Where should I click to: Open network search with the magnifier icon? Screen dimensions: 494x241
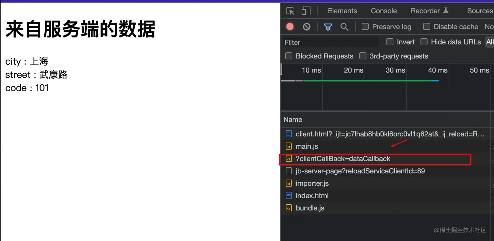(344, 26)
